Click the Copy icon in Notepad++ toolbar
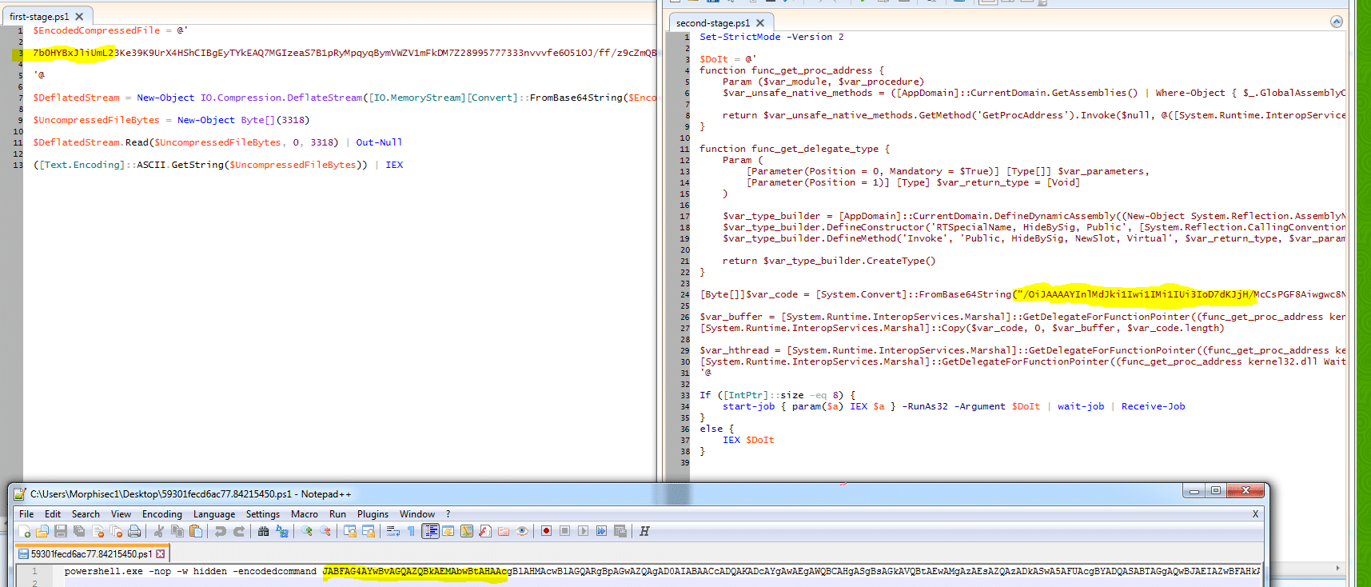 [177, 531]
